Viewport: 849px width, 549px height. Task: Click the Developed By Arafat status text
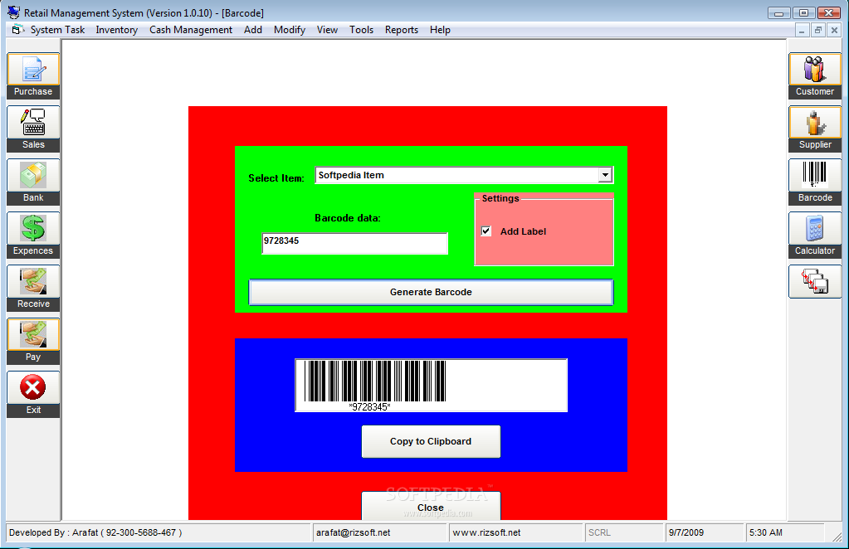95,532
